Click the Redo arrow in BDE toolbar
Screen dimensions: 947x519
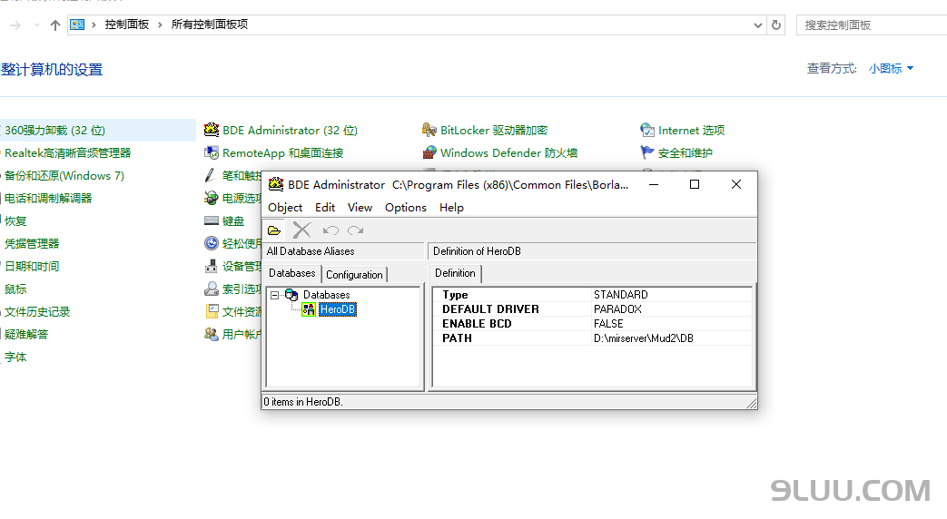pyautogui.click(x=356, y=230)
